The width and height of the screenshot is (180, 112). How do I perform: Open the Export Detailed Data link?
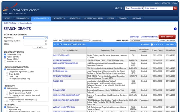pos(149,37)
